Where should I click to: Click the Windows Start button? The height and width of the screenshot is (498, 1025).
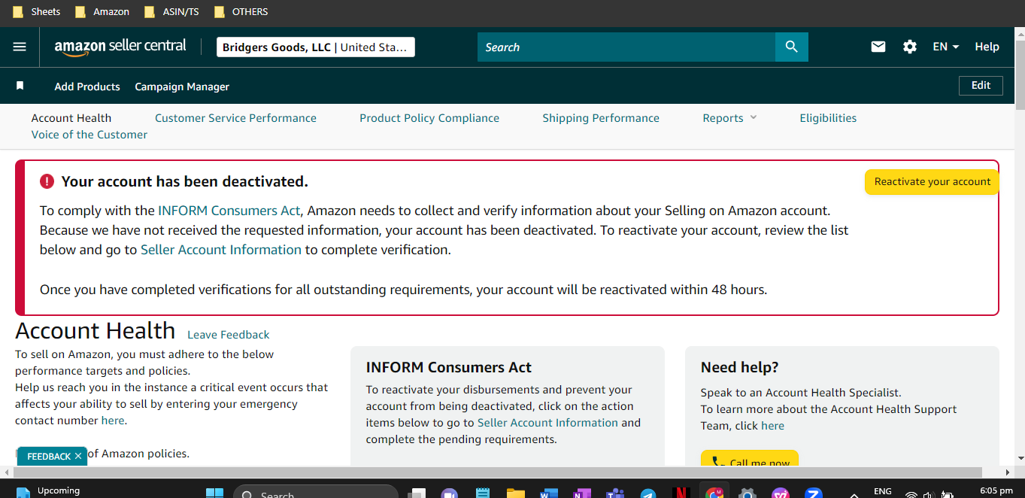(215, 493)
